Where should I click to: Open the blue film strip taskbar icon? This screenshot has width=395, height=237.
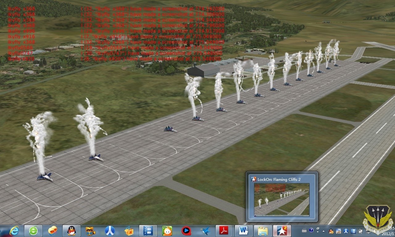tap(148, 231)
